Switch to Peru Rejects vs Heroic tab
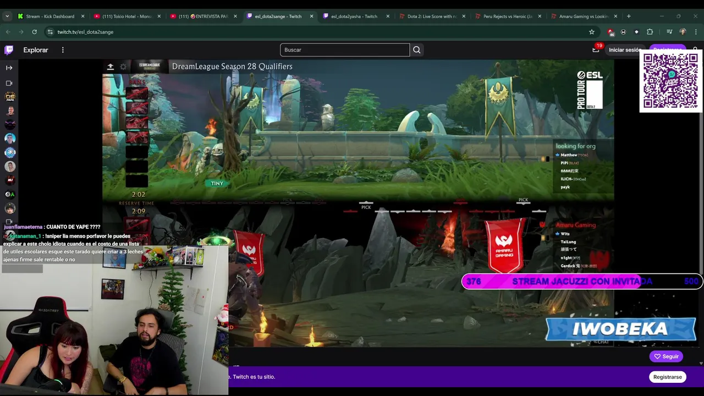 508,16
